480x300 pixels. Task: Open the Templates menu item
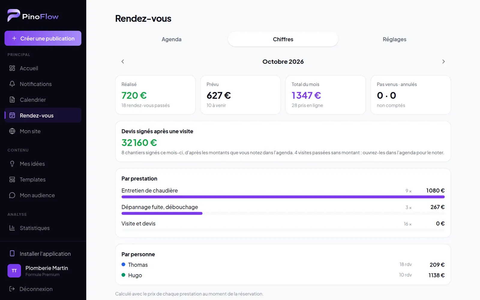(x=43, y=179)
